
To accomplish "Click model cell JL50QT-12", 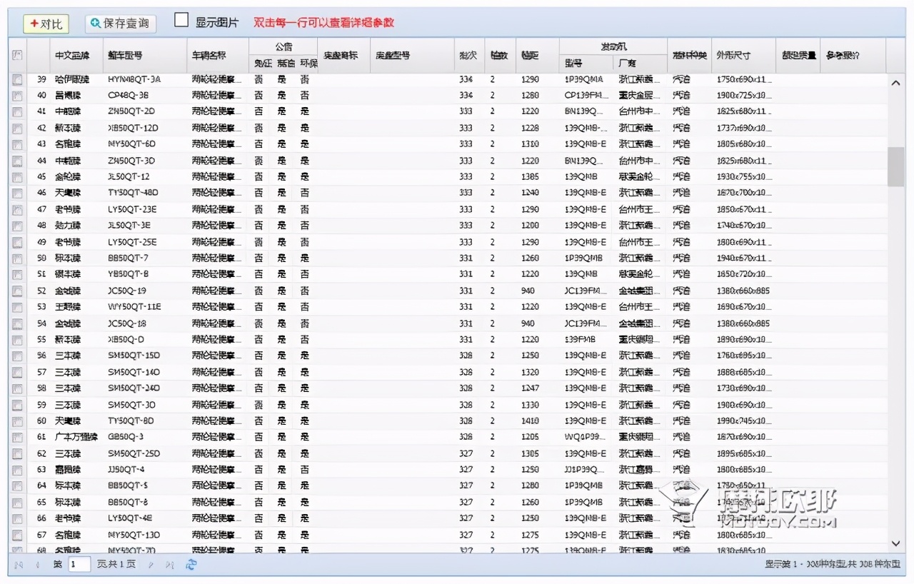I will 129,176.
